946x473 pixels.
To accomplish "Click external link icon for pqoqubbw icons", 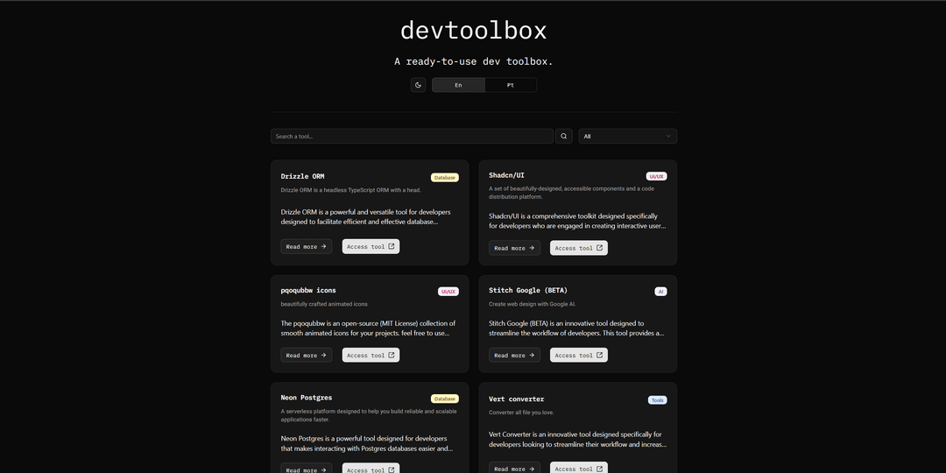I will click(x=392, y=355).
